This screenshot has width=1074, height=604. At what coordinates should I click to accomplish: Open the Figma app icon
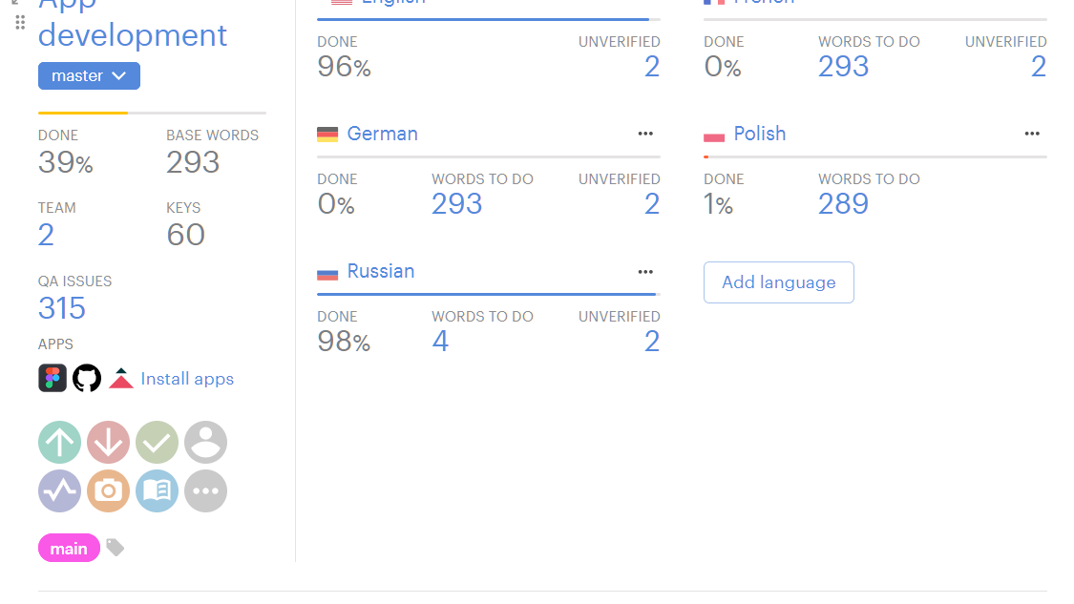[53, 379]
